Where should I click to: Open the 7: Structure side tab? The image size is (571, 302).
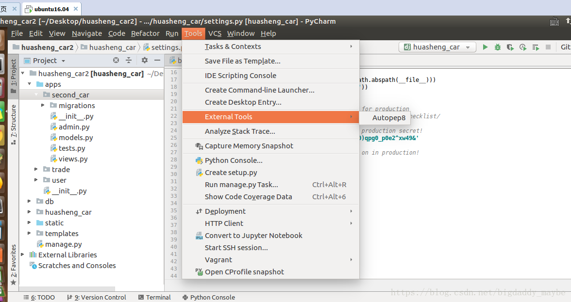click(x=13, y=125)
